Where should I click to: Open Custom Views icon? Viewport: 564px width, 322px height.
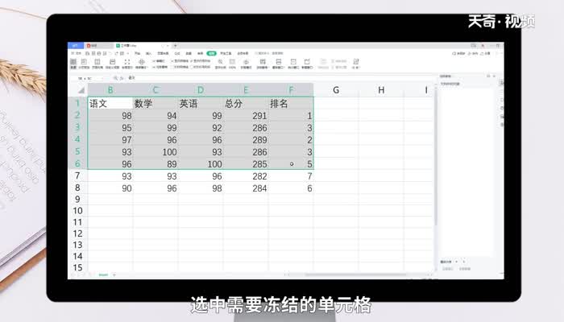click(113, 64)
